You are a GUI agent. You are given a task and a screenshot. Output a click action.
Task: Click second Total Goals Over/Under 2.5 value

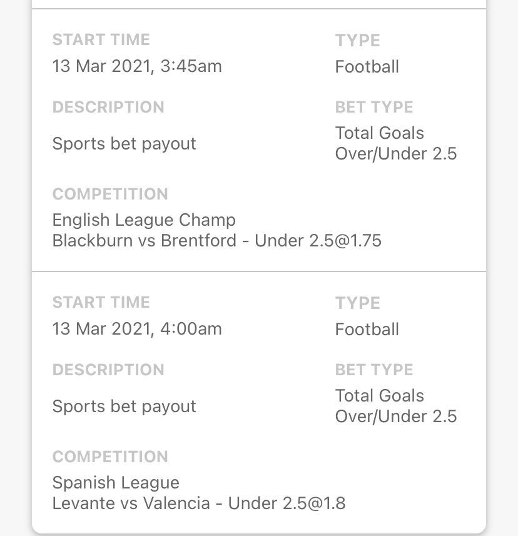396,406
